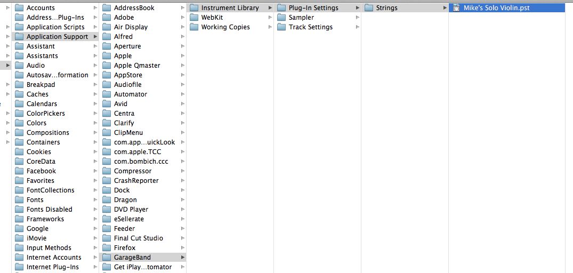Select the Calendars folder name

[x=42, y=104]
